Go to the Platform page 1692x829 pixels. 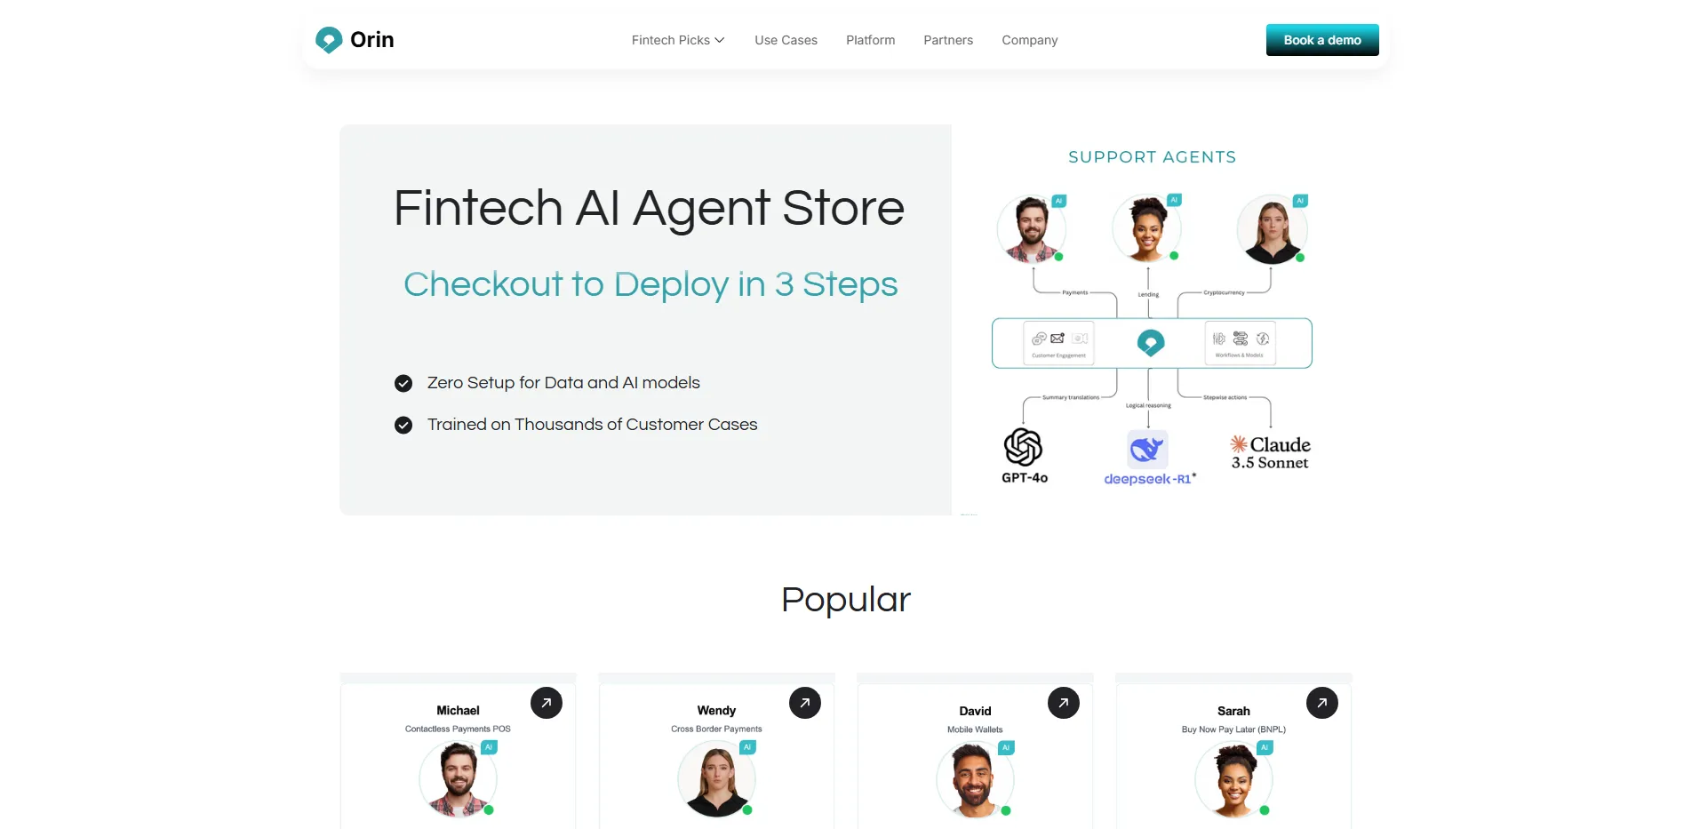pos(870,40)
